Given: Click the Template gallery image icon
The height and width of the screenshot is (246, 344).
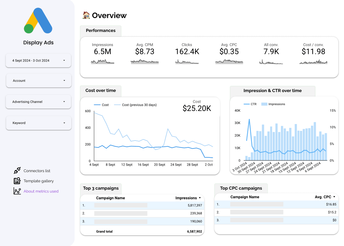Looking at the screenshot, I should pos(17,181).
